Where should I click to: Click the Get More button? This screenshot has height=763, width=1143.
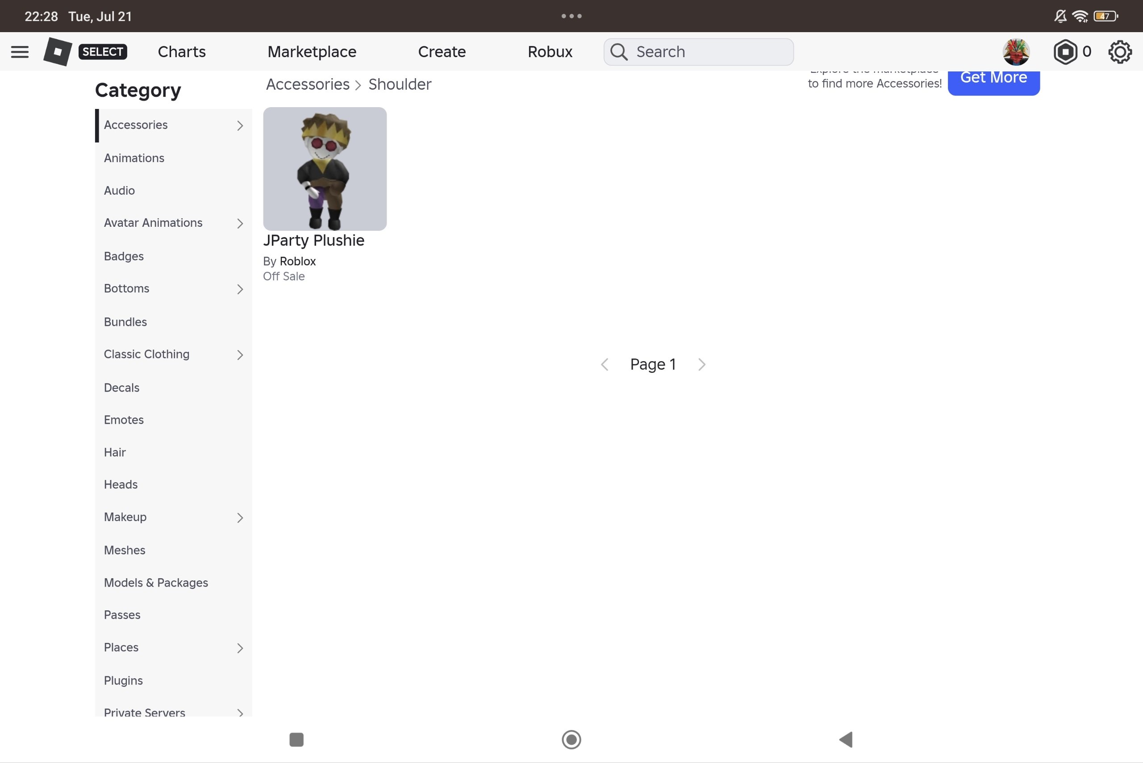pyautogui.click(x=993, y=80)
